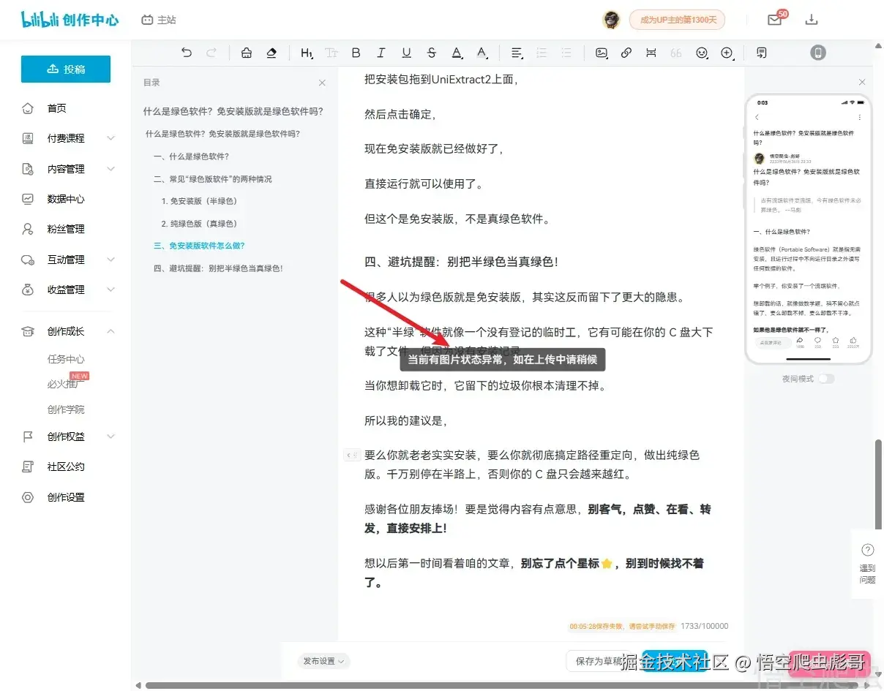Click the 投稿 upload button

pyautogui.click(x=66, y=69)
